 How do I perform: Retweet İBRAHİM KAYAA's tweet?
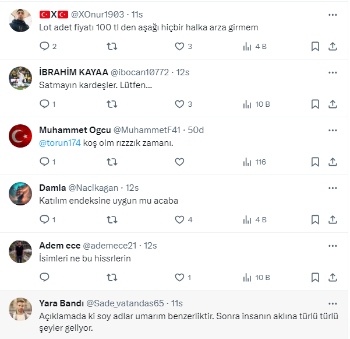coord(112,104)
